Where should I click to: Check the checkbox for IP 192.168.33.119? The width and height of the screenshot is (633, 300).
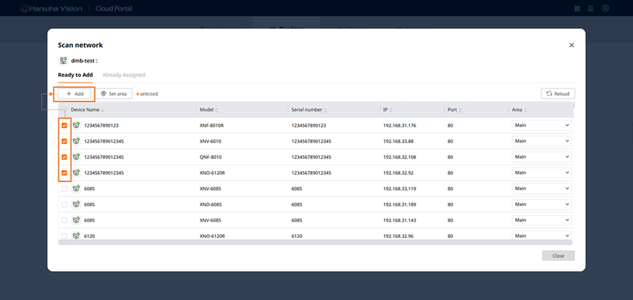click(x=64, y=189)
